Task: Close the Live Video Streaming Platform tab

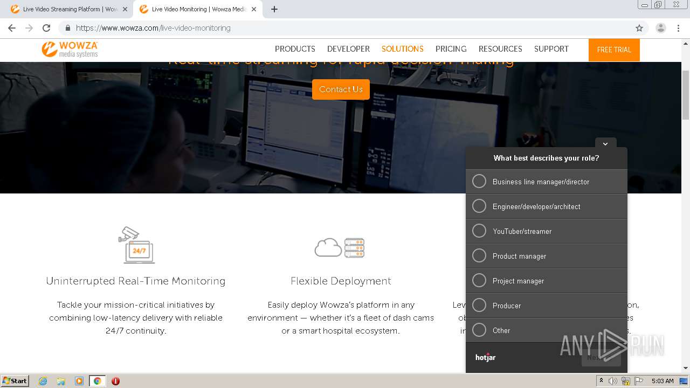Action: pyautogui.click(x=125, y=9)
